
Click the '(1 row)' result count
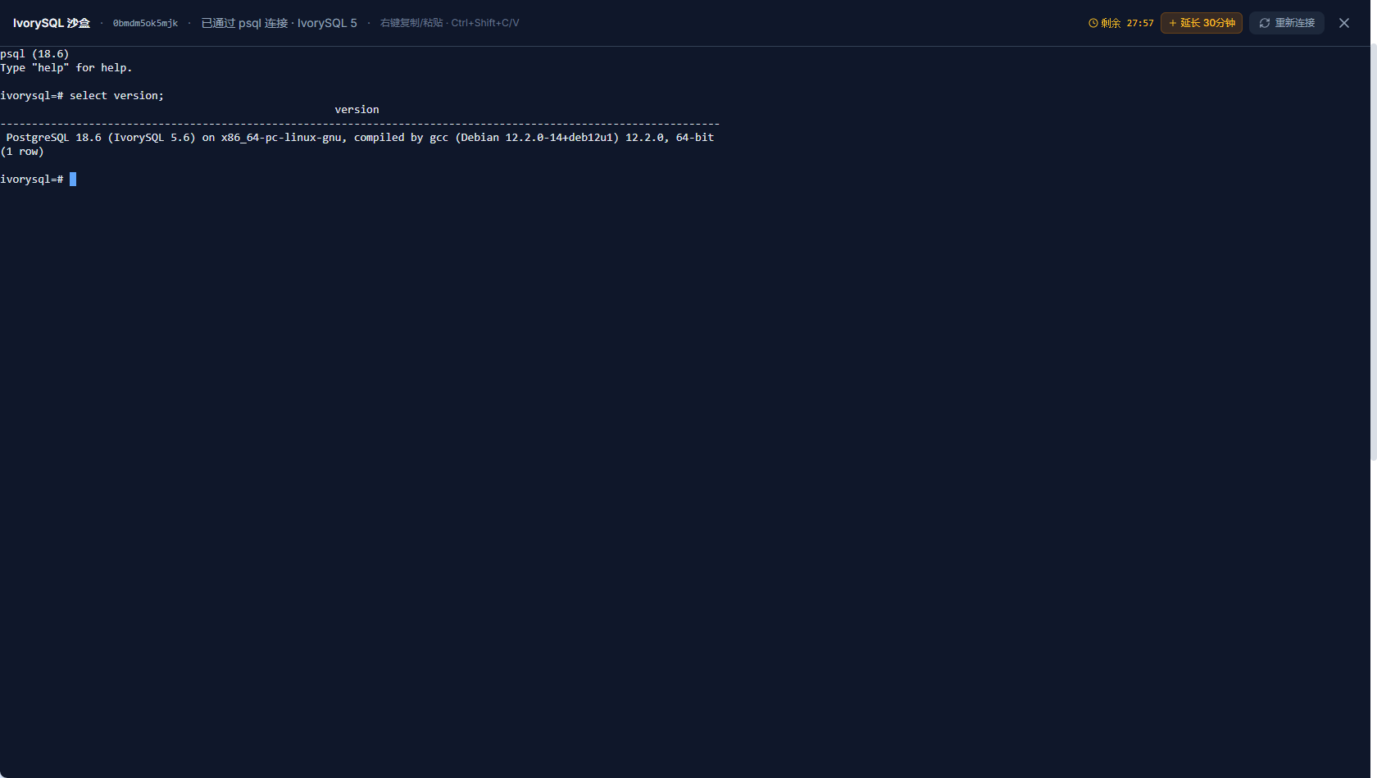pos(22,152)
